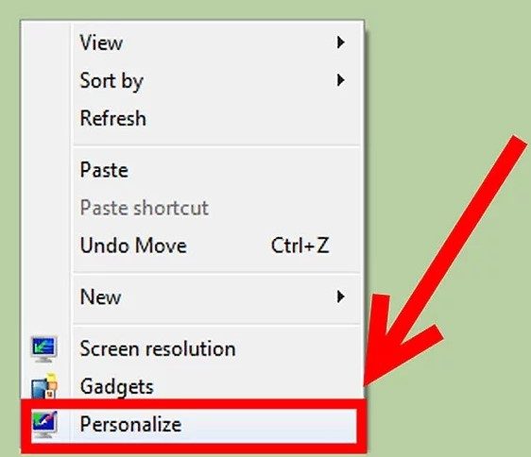Select the Gadgets text entry
The image size is (531, 457).
point(117,387)
